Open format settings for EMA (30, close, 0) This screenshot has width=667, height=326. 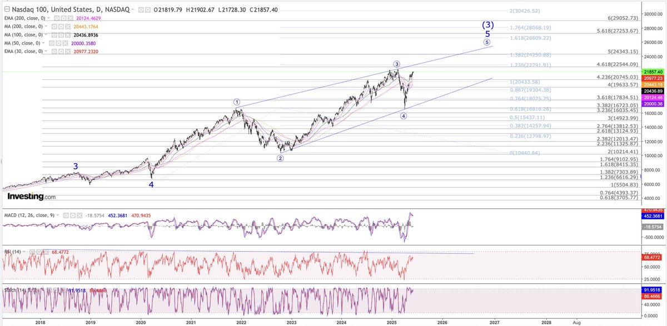[61, 52]
